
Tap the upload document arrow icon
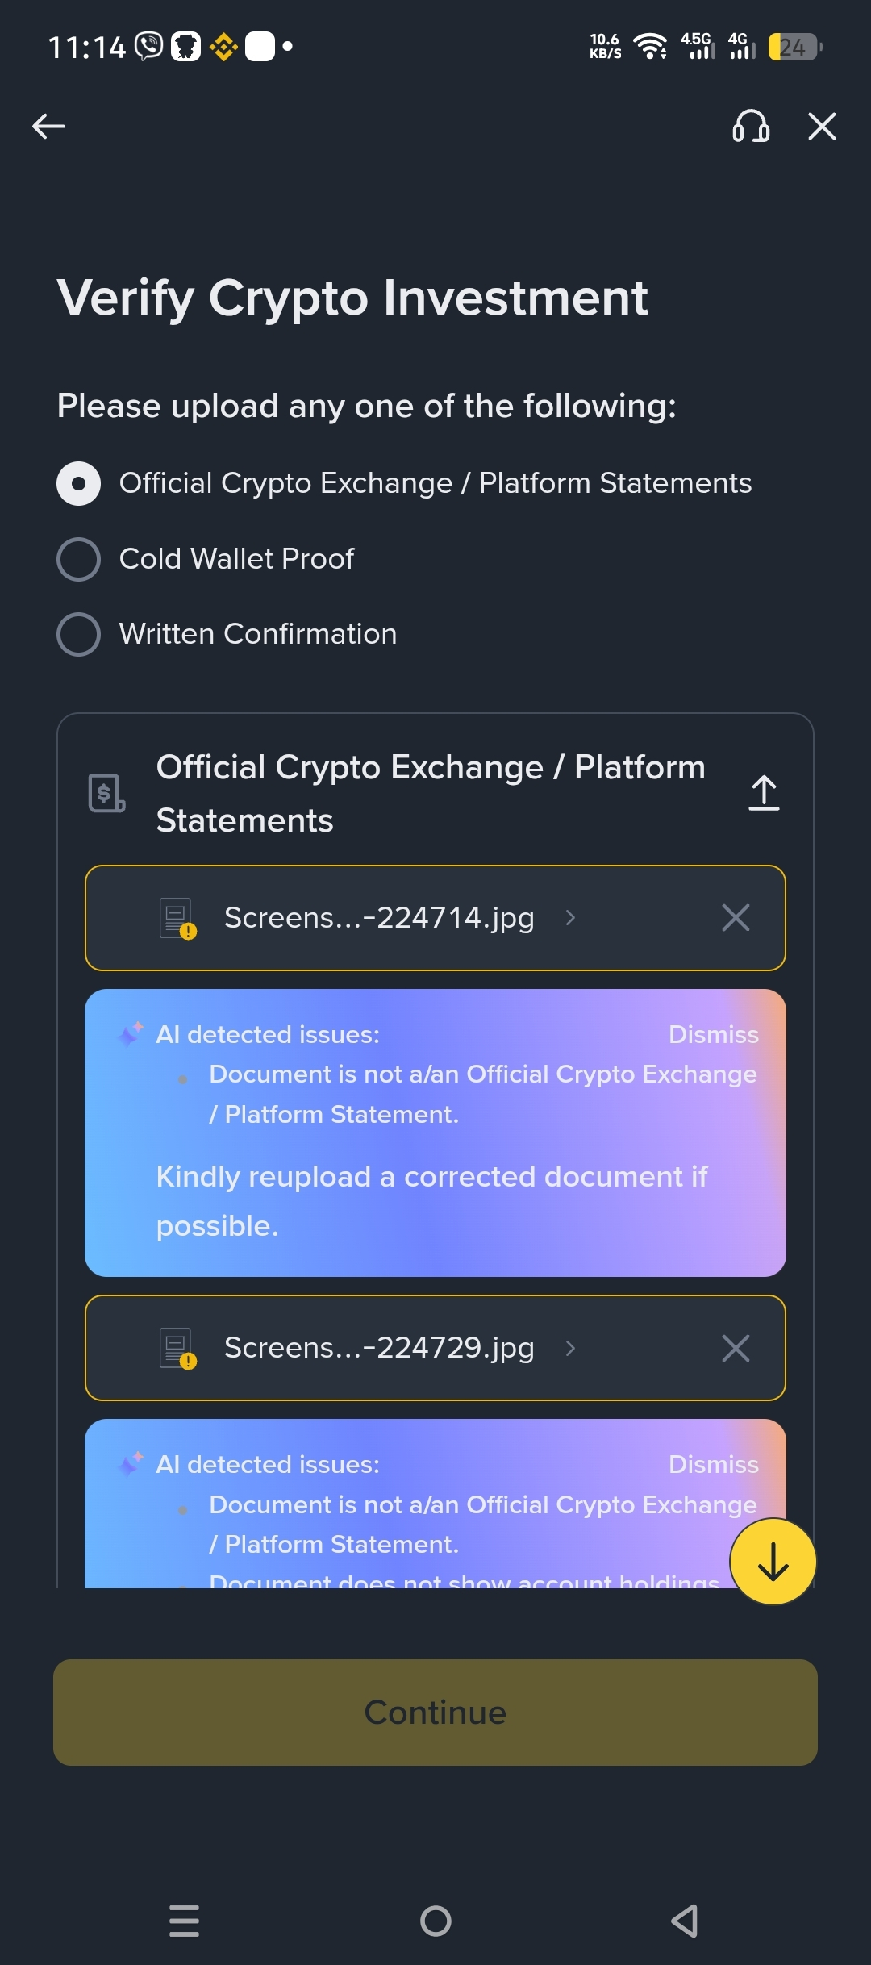click(x=764, y=793)
